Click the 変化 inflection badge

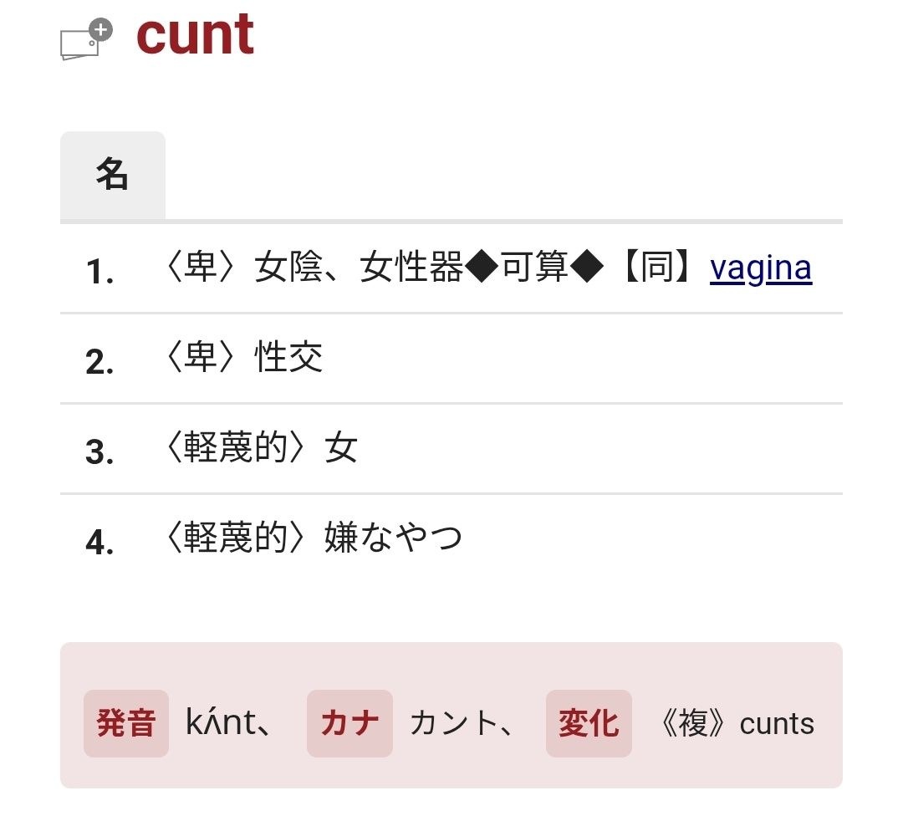point(589,723)
